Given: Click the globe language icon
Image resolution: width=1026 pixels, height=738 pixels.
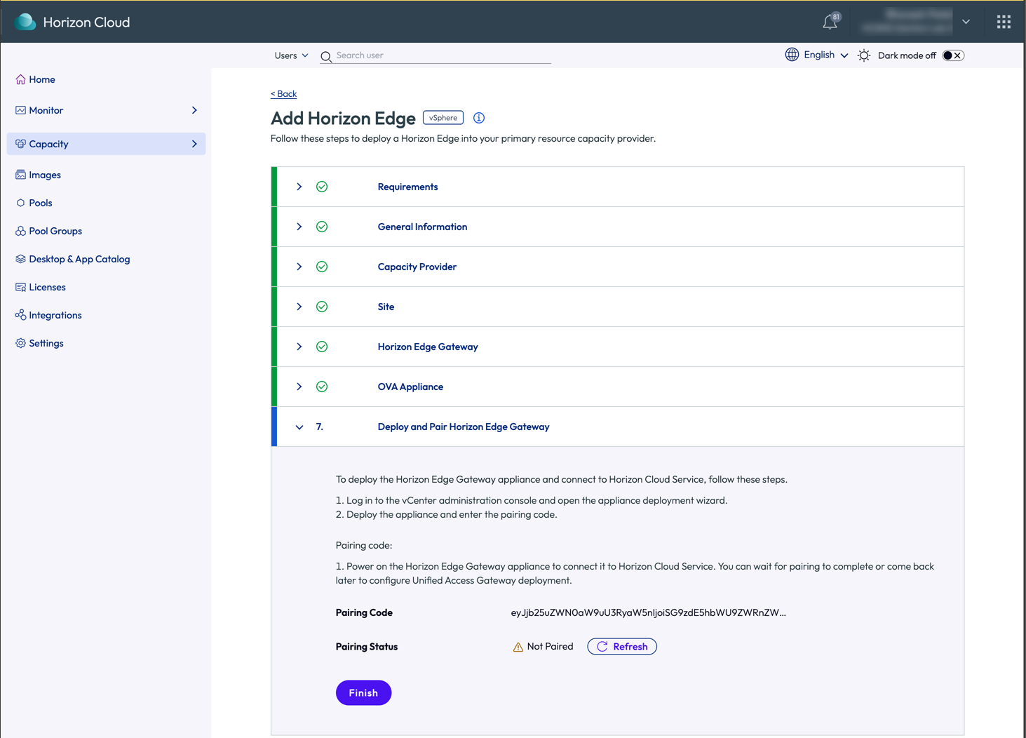Looking at the screenshot, I should tap(792, 55).
